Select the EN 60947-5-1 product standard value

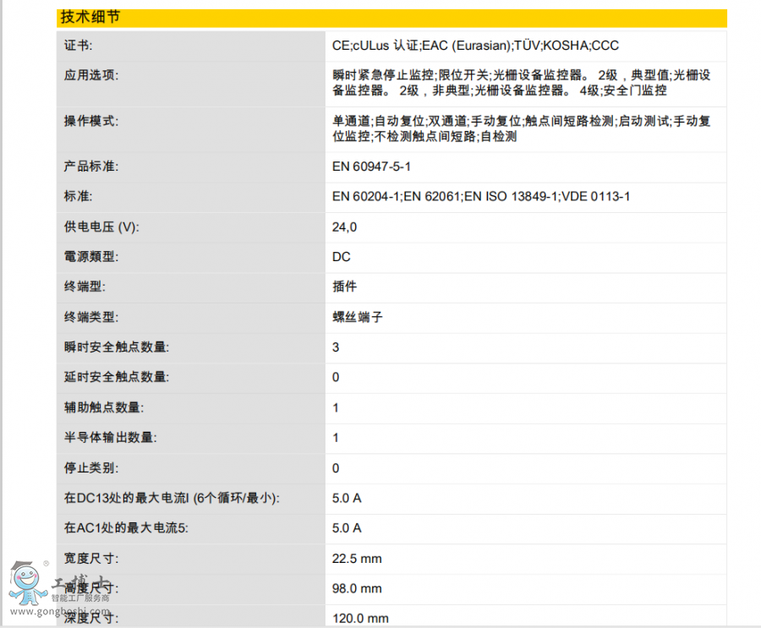click(372, 167)
